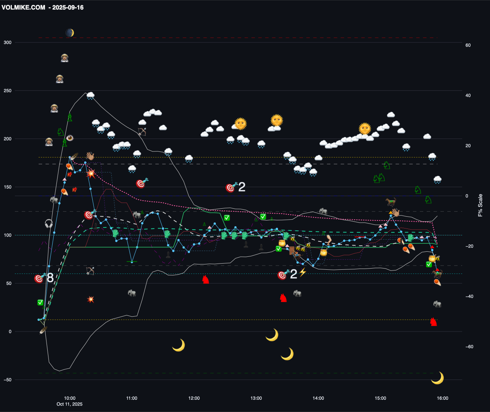
Task: Click the 100 left axis label
Action: click(x=8, y=235)
